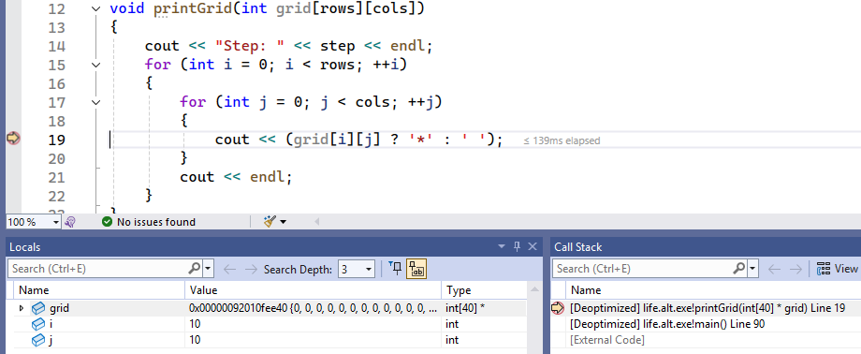Open the Search Depth combo box
This screenshot has width=861, height=354.
point(357,269)
